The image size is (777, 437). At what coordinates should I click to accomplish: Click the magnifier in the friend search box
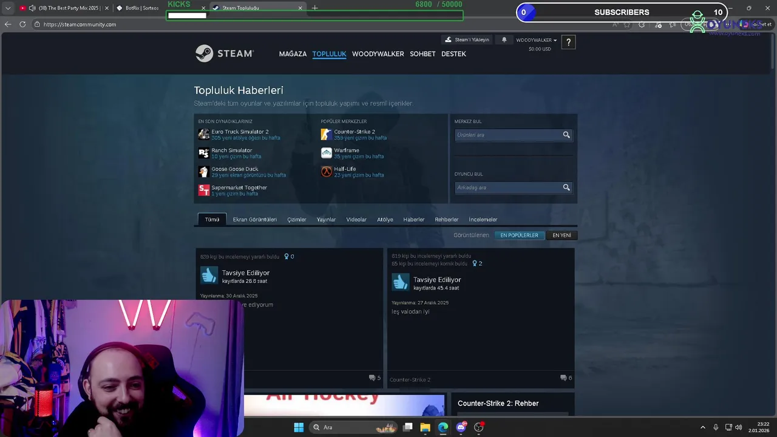pos(566,188)
